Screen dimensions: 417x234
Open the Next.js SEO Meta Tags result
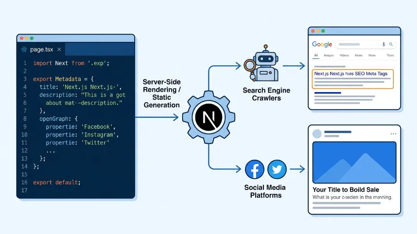(351, 74)
